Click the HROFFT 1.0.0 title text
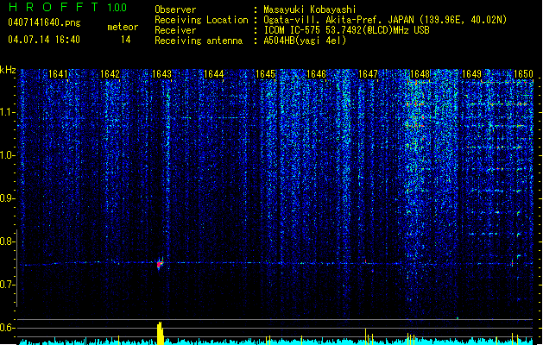 pyautogui.click(x=68, y=7)
